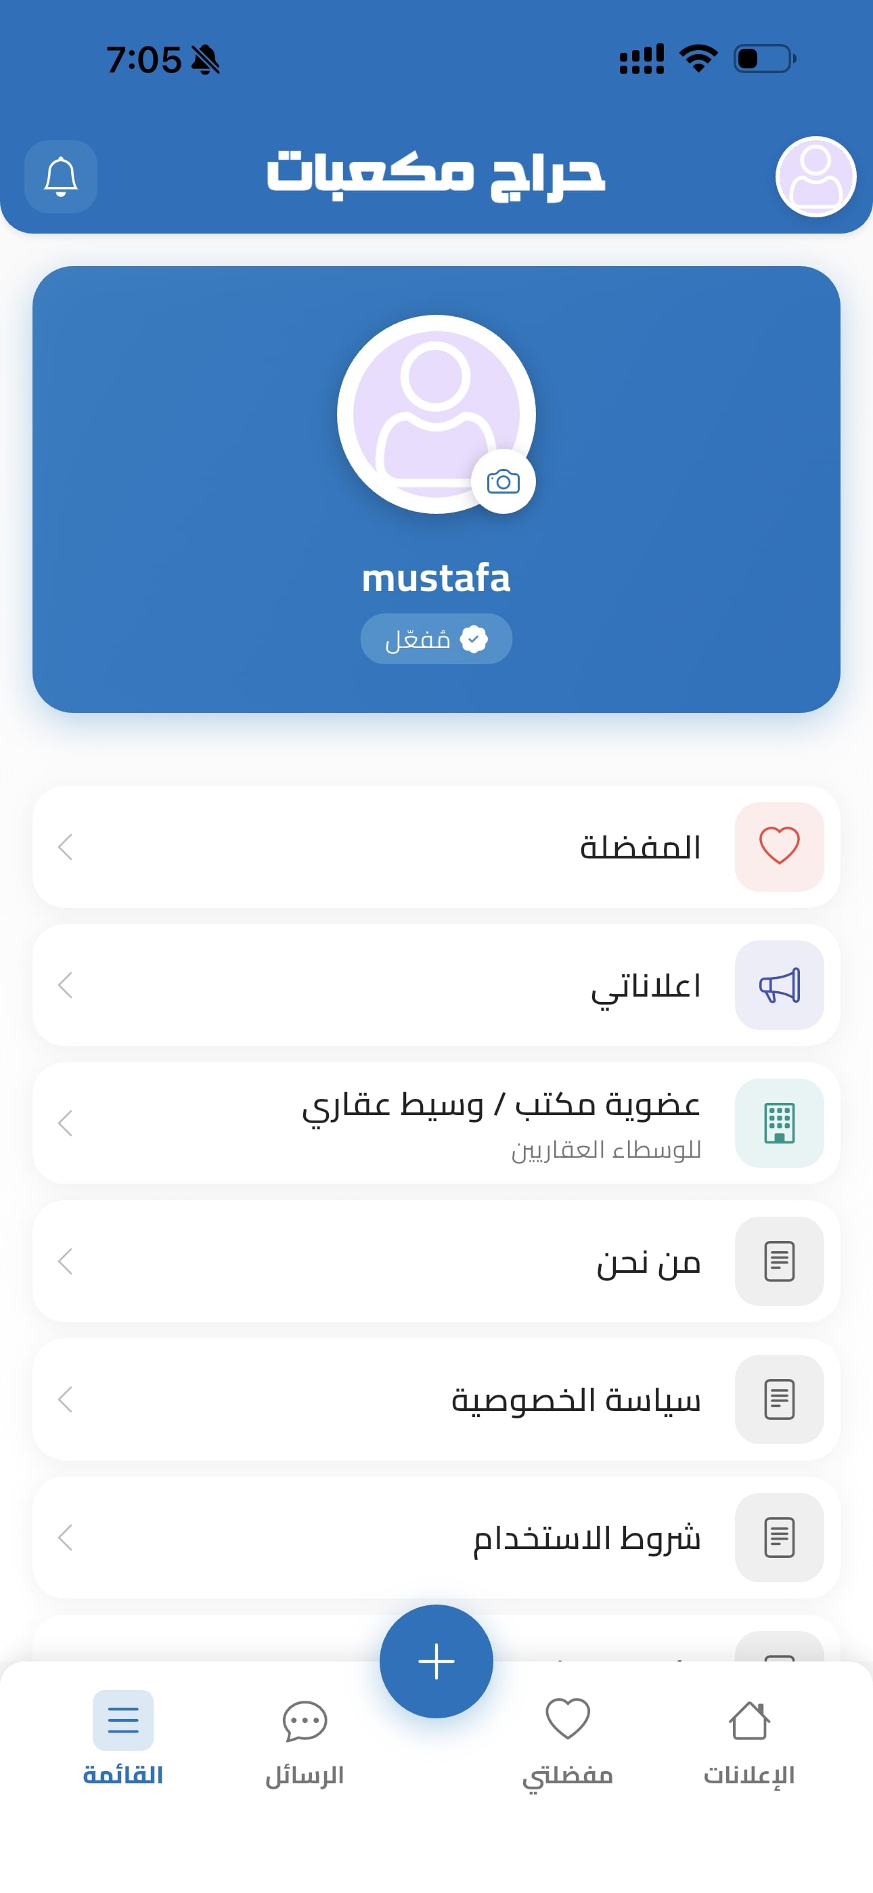873x1893 pixels.
Task: Open the الرسائل messages tab
Action: click(x=305, y=1740)
